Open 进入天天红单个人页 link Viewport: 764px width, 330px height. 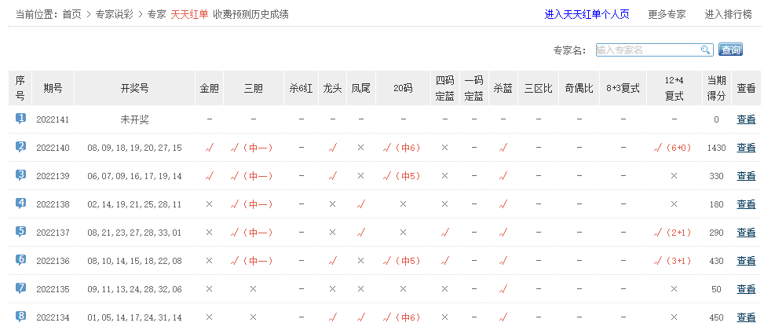[584, 14]
